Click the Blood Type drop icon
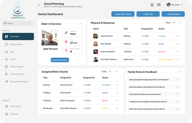Viewport: 192px width, 123px height. tap(66, 50)
